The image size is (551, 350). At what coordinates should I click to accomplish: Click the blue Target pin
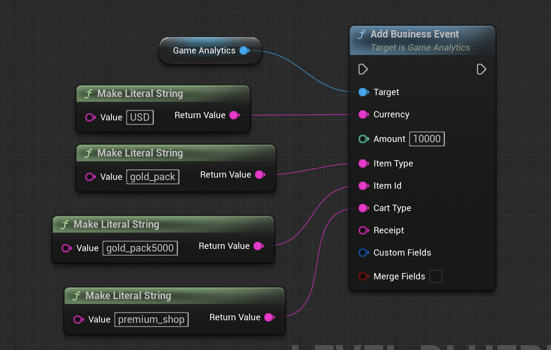363,92
